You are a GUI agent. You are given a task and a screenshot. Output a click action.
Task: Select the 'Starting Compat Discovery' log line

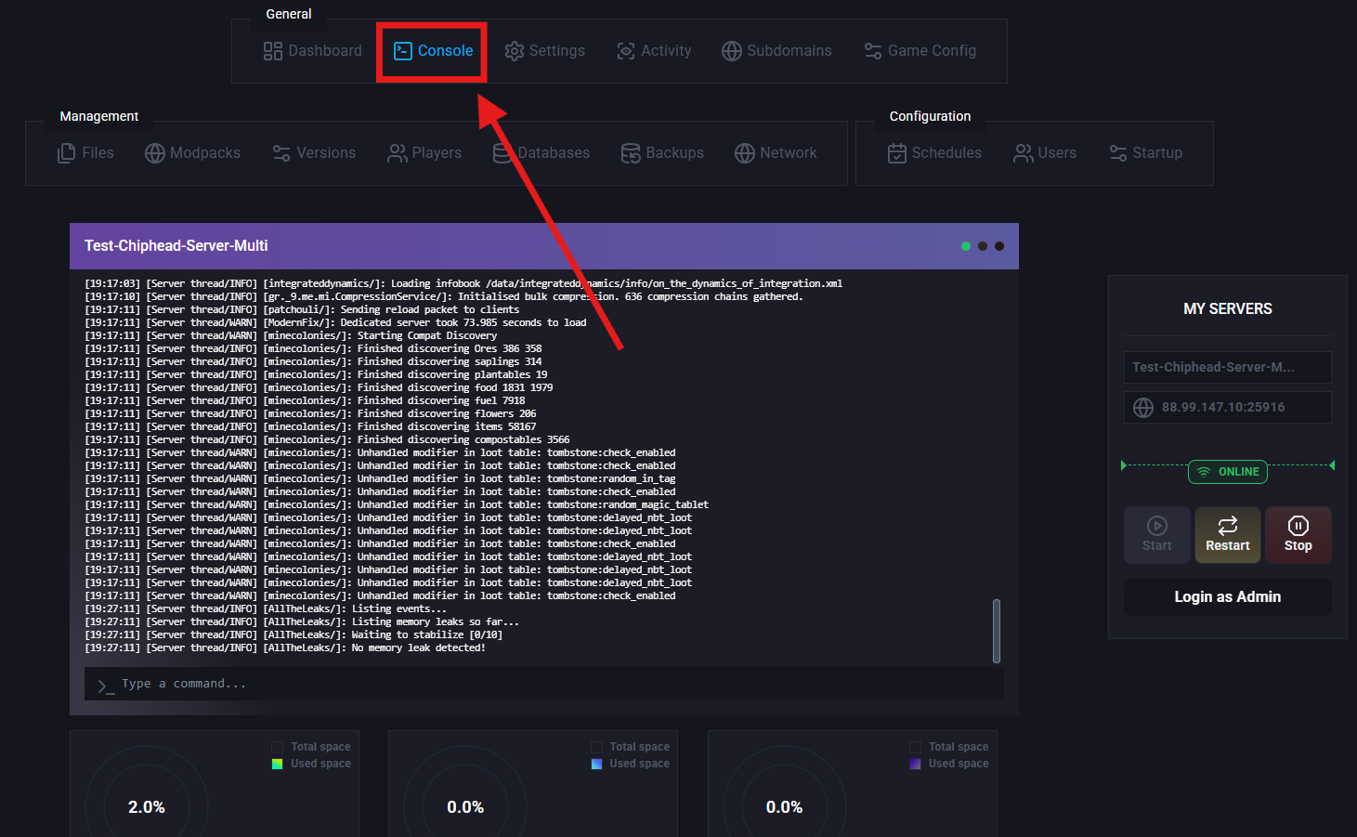coord(291,335)
